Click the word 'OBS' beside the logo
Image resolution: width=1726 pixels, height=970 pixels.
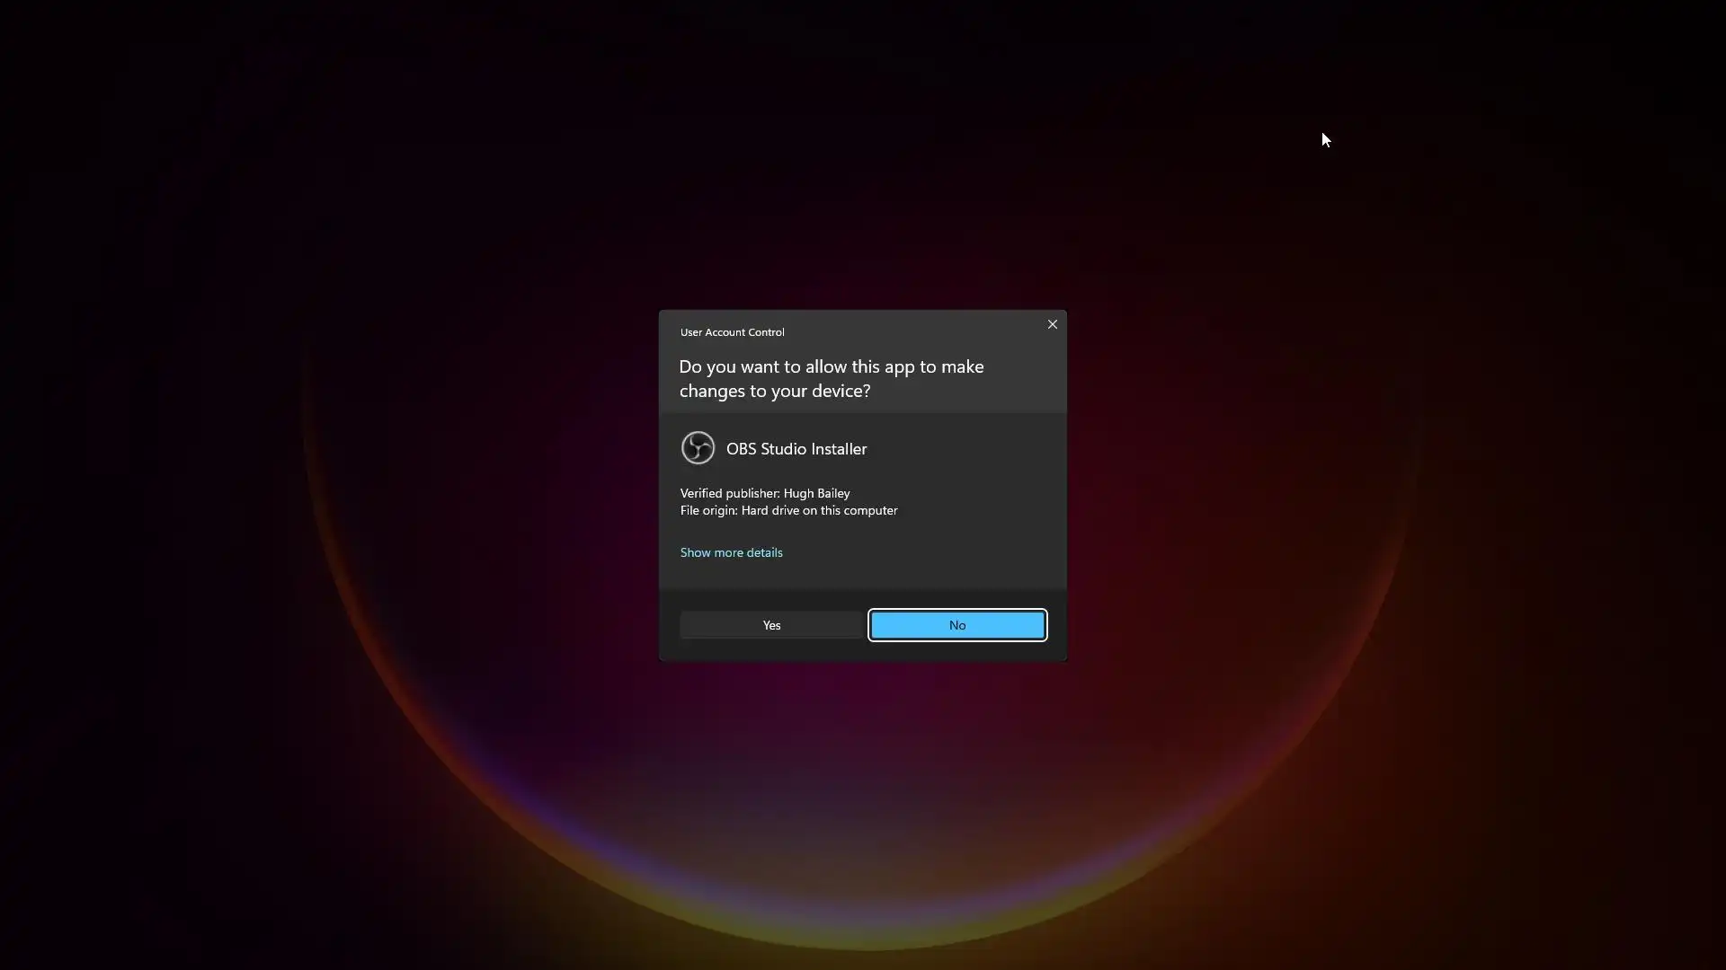[741, 449]
